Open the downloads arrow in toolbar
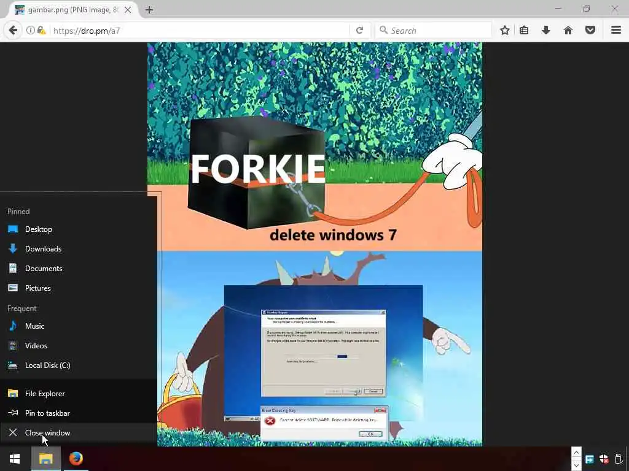Viewport: 629px width, 471px height. tap(546, 31)
